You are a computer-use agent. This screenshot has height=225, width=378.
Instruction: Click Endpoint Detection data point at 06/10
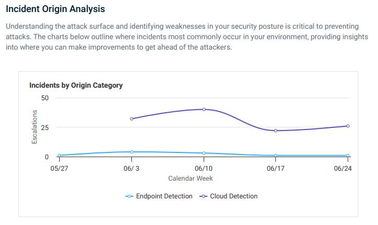[x=204, y=153]
